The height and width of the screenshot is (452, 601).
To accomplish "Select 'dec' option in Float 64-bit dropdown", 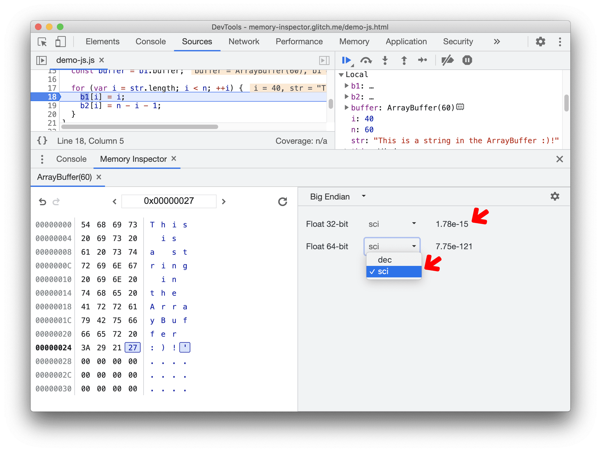I will (x=385, y=259).
